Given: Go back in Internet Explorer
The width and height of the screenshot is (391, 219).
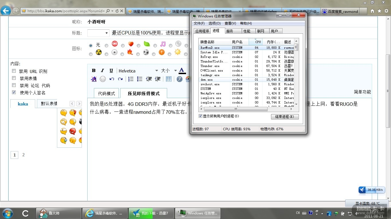Looking at the screenshot, I should point(6,11).
